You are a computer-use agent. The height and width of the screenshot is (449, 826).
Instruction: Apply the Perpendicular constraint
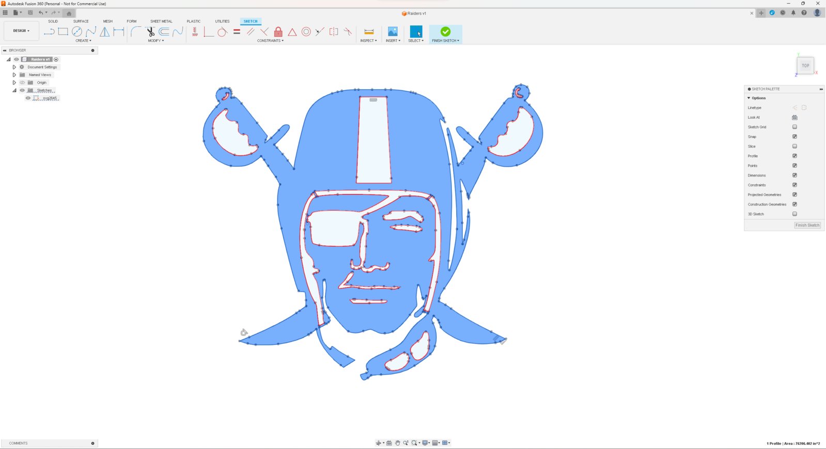click(264, 31)
